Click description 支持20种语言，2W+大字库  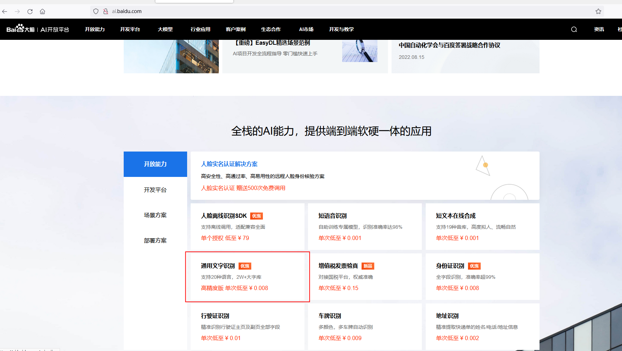point(231,277)
